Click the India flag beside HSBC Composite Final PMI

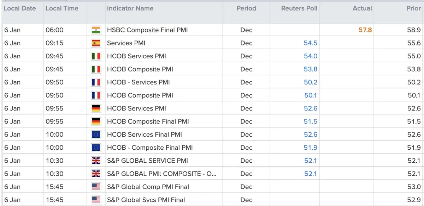(96, 30)
